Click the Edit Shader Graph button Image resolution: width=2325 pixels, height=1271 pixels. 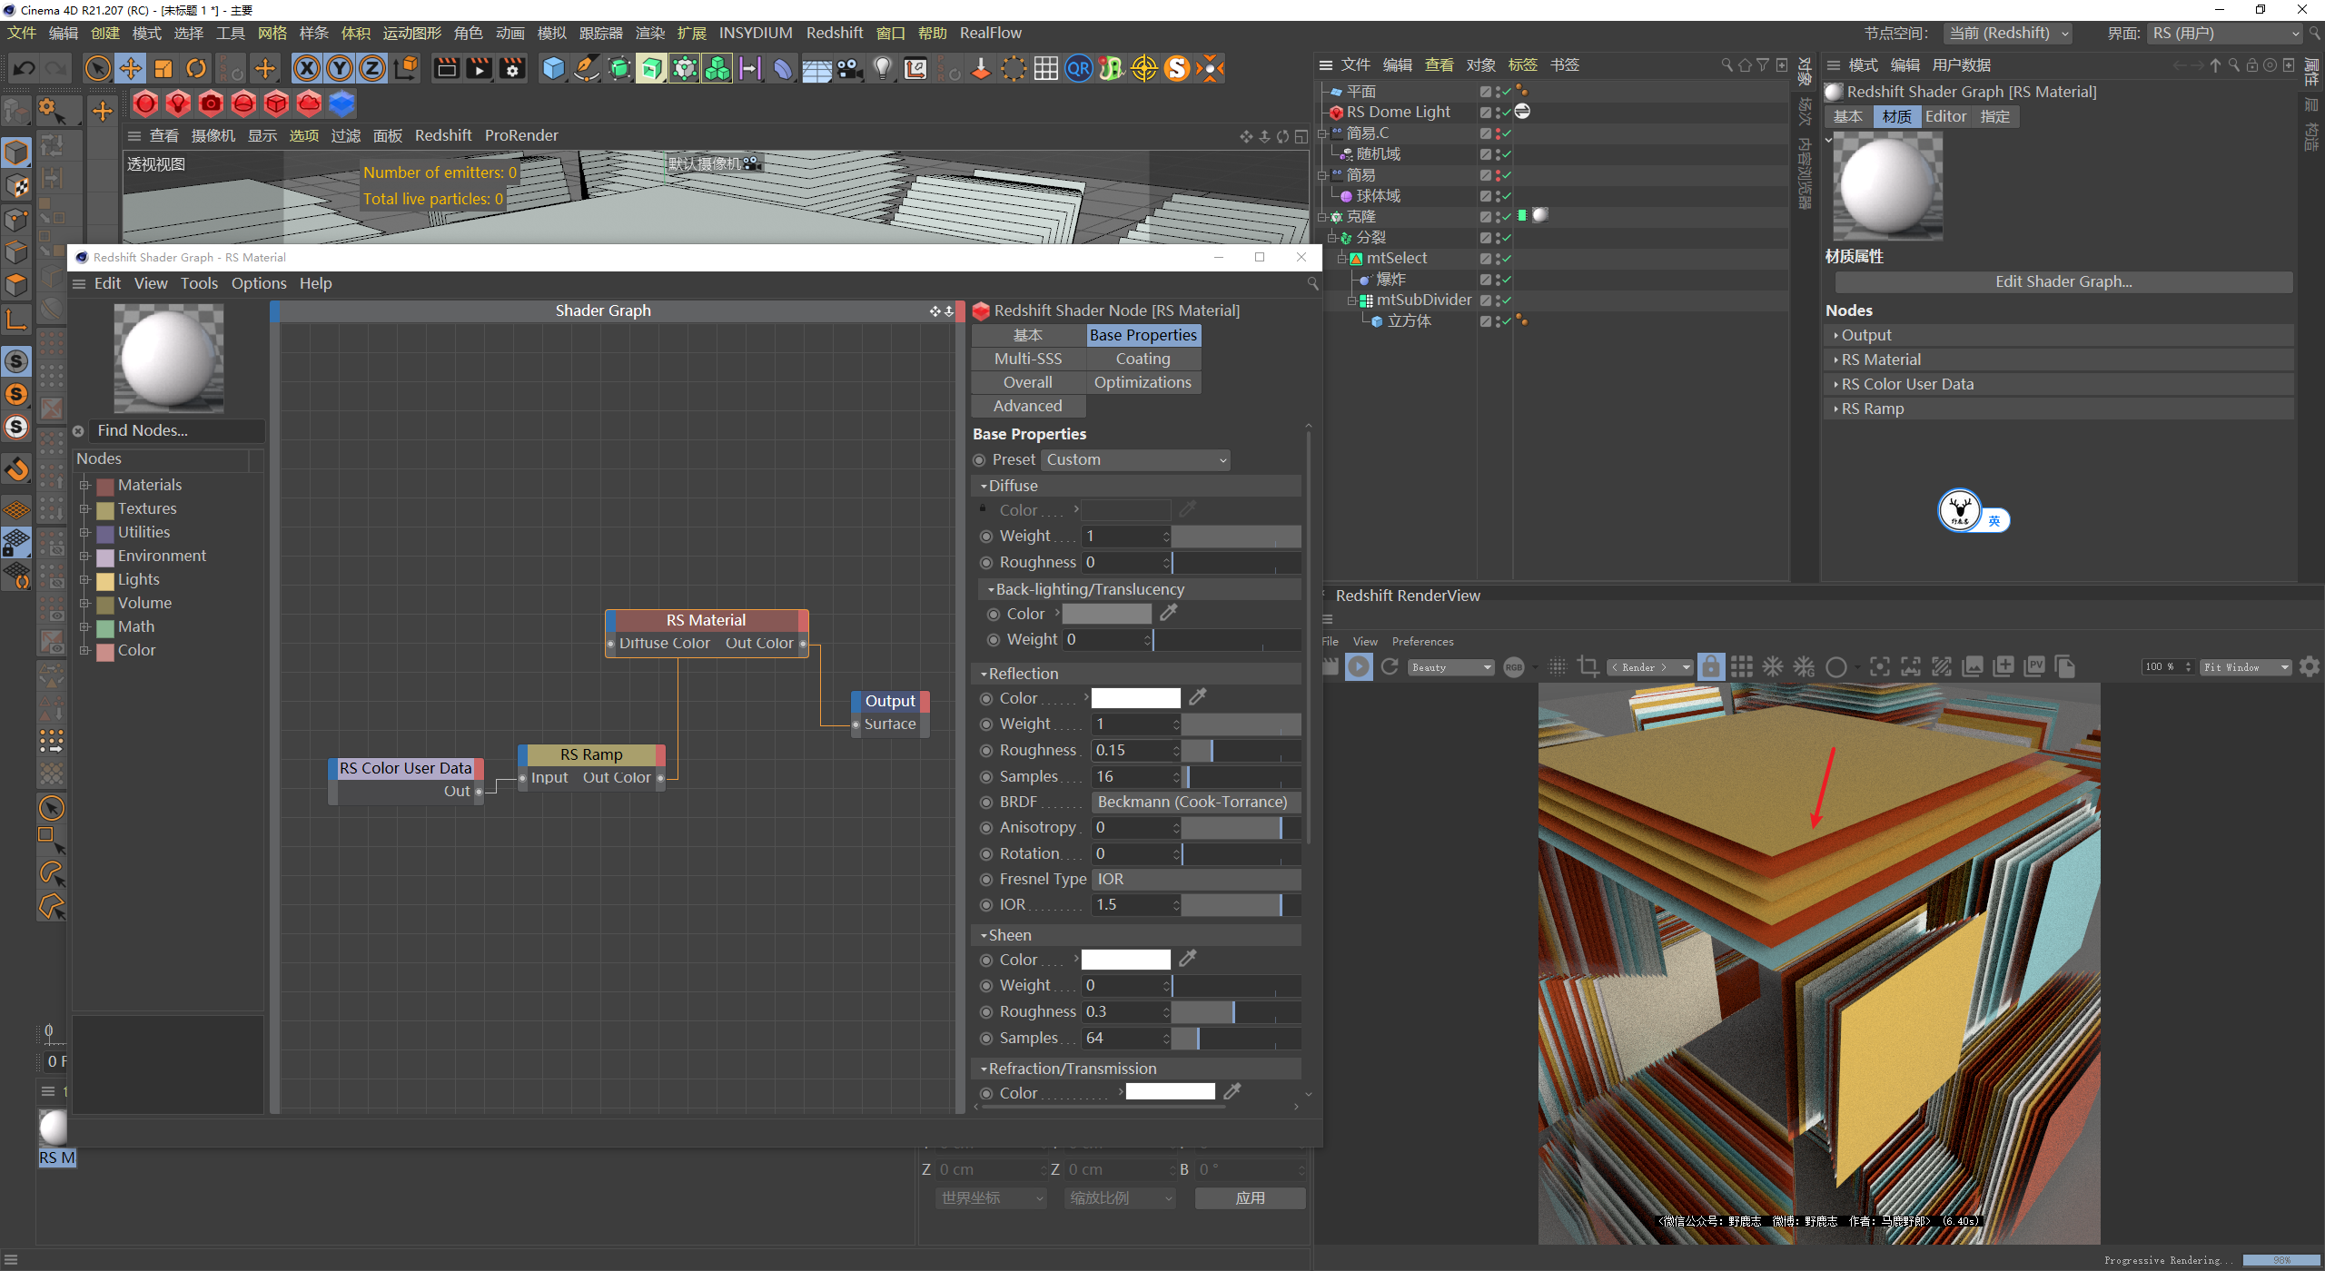[x=2063, y=281]
